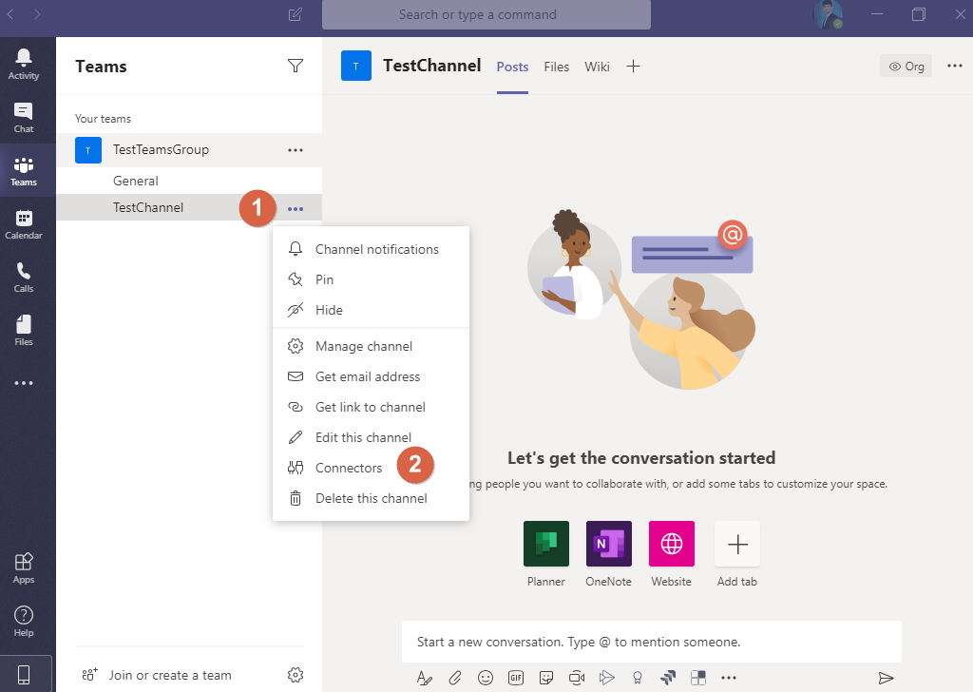Open more options for TestTeamsGroup
The image size is (973, 692).
point(296,150)
